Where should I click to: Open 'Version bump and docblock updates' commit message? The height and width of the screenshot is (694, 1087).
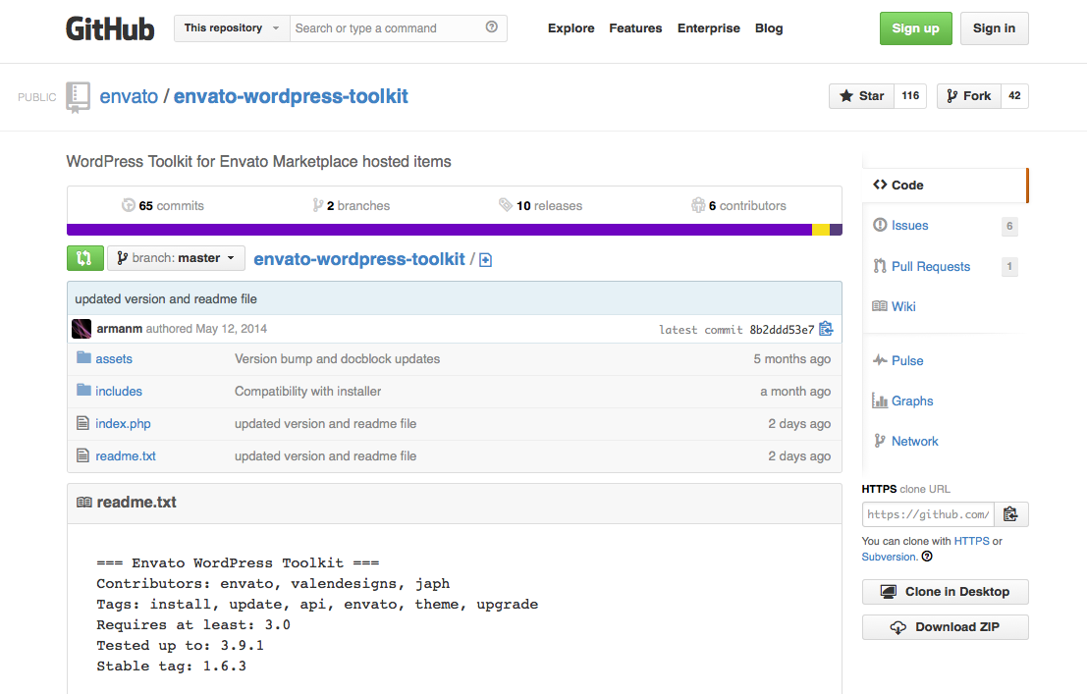(337, 358)
